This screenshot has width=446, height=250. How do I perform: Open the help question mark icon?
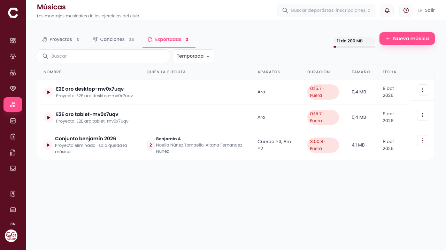tap(406, 10)
